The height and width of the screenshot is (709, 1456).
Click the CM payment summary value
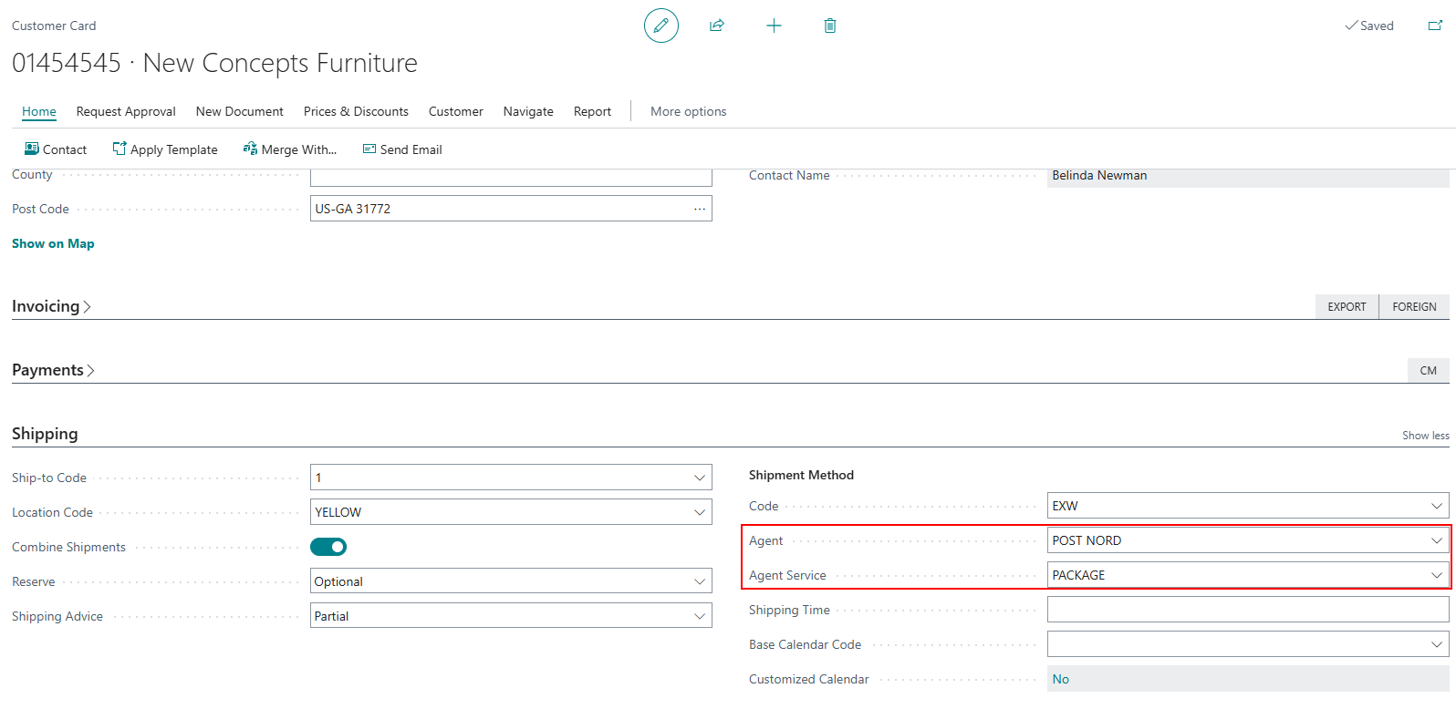pyautogui.click(x=1429, y=371)
